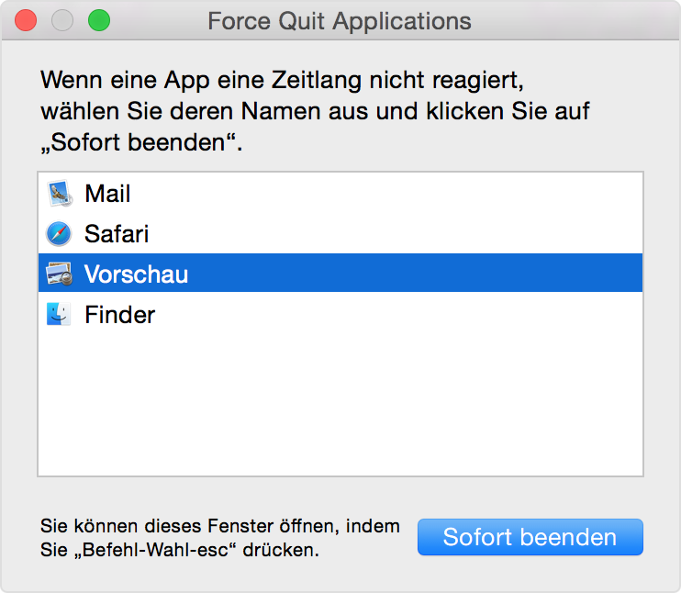This screenshot has width=681, height=593.
Task: Click empty white space below the Finder row
Action: tap(340, 404)
